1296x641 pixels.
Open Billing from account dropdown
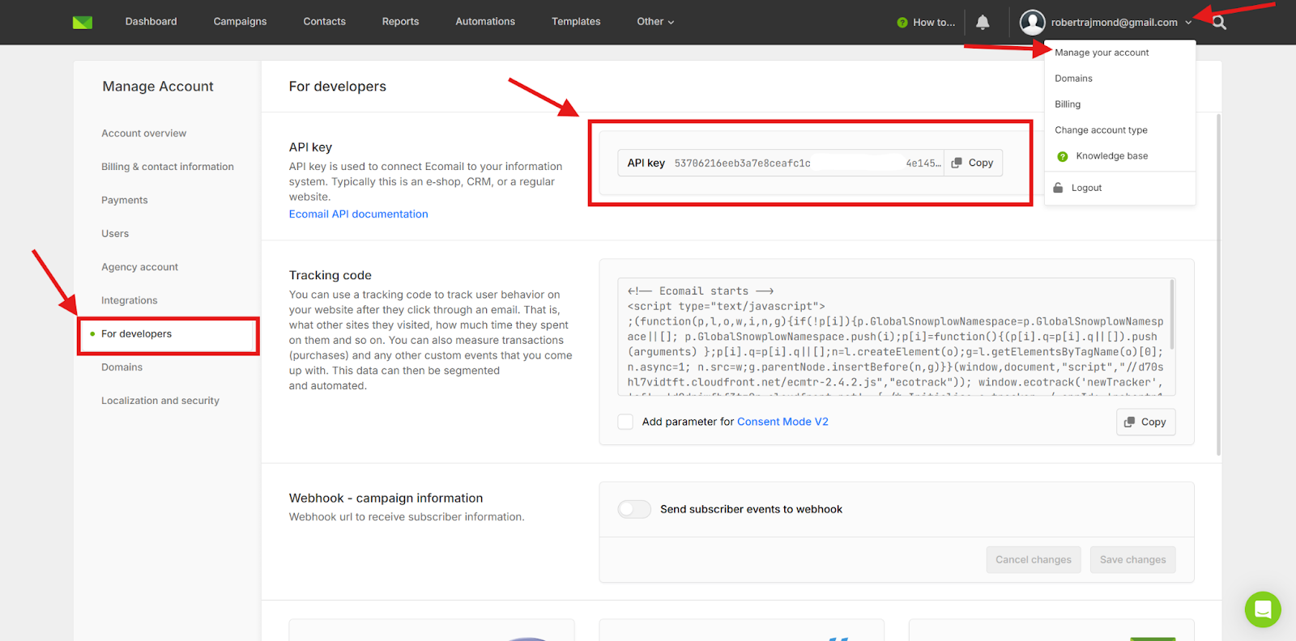coord(1068,104)
